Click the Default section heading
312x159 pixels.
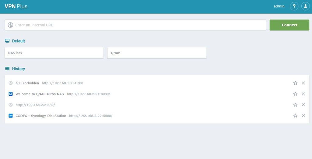[x=19, y=41]
